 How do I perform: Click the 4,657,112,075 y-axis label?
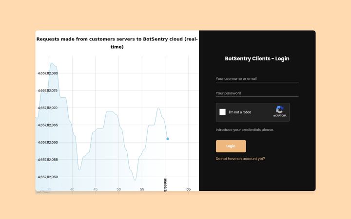[48, 91]
